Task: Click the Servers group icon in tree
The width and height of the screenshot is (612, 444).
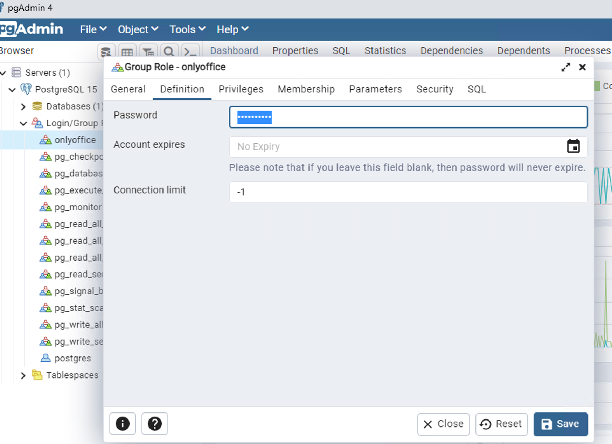Action: pyautogui.click(x=16, y=72)
